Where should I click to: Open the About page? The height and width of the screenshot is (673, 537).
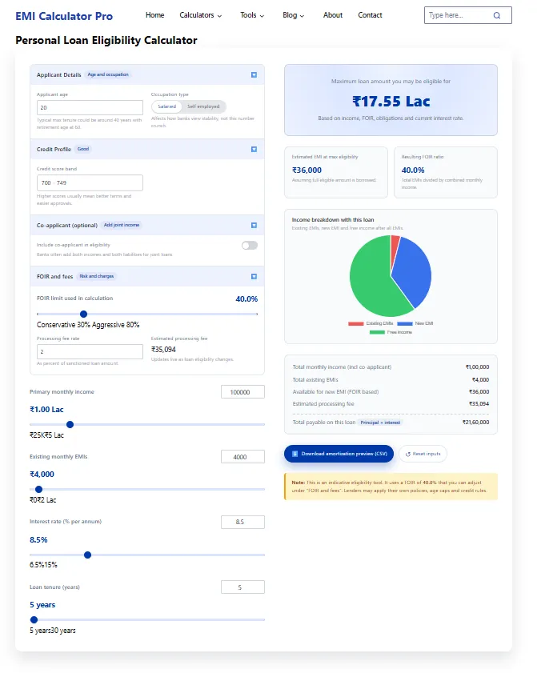[333, 15]
